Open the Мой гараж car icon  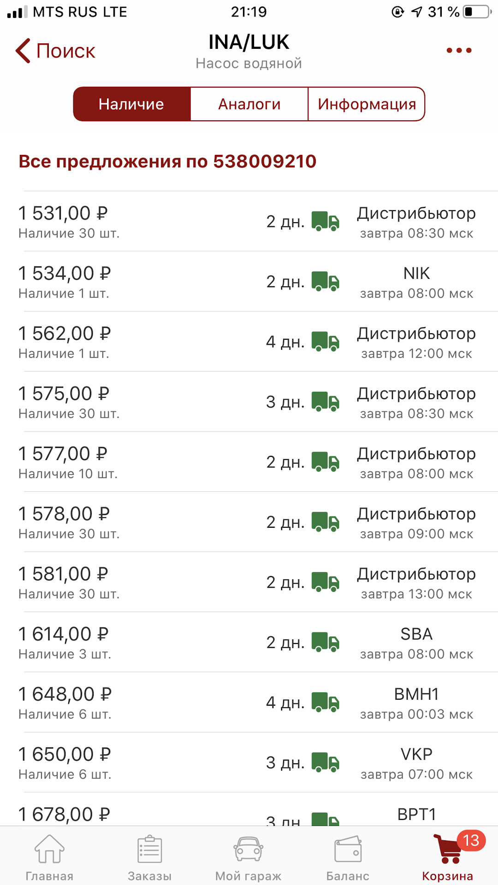click(x=249, y=849)
